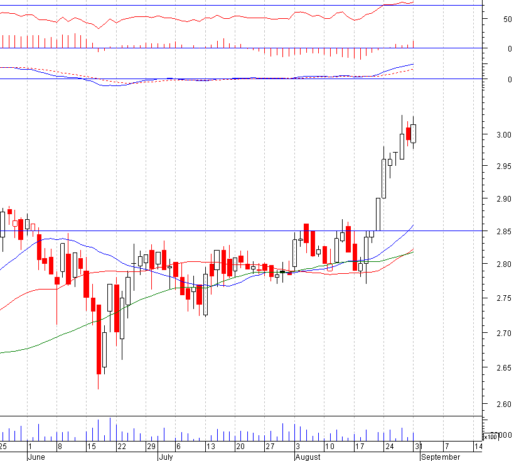Click the date label 31 on time axis
The width and height of the screenshot is (514, 461).
[x=418, y=446]
